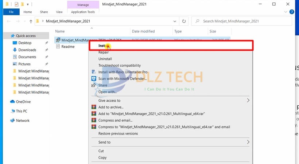Click the Microsoft Defender shield icon

(94, 78)
